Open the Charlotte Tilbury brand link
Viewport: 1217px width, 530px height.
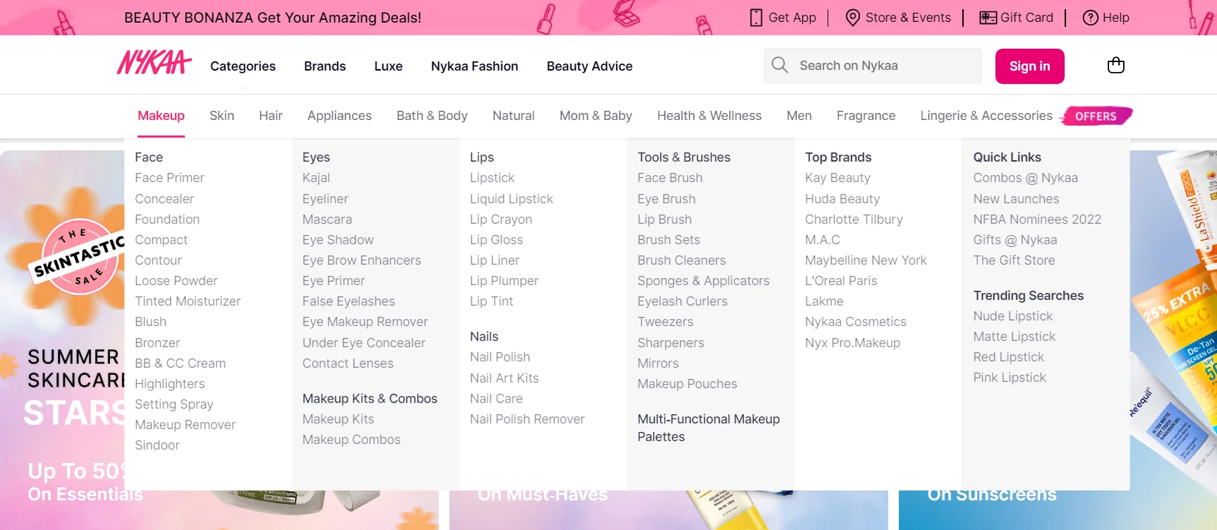(854, 219)
